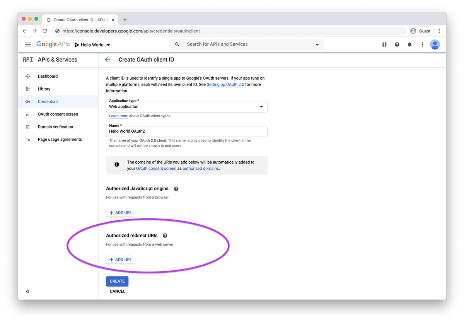
Task: Open the help icon in the top bar
Action: 397,44
